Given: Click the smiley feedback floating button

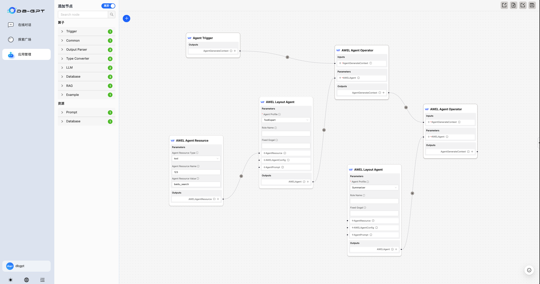Looking at the screenshot, I should click(x=529, y=270).
